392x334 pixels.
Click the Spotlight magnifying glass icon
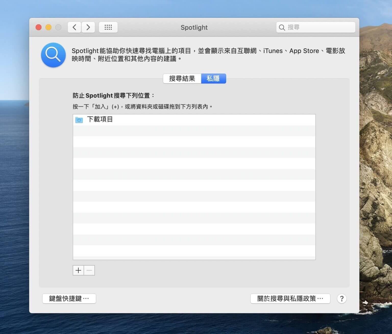(x=53, y=55)
